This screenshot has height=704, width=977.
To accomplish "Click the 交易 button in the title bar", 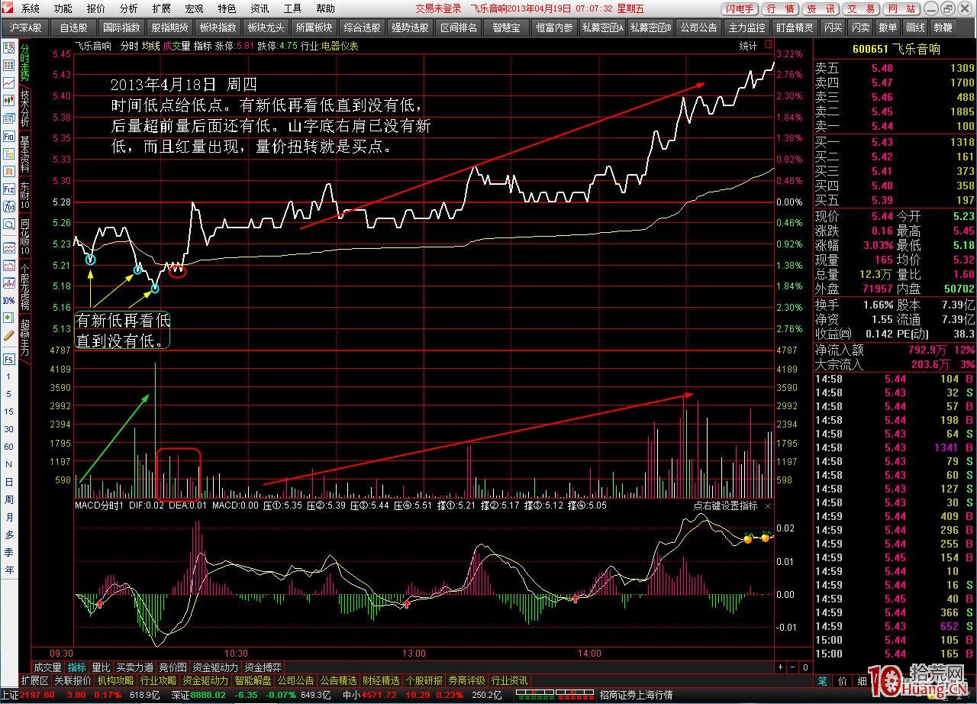I will [x=862, y=8].
